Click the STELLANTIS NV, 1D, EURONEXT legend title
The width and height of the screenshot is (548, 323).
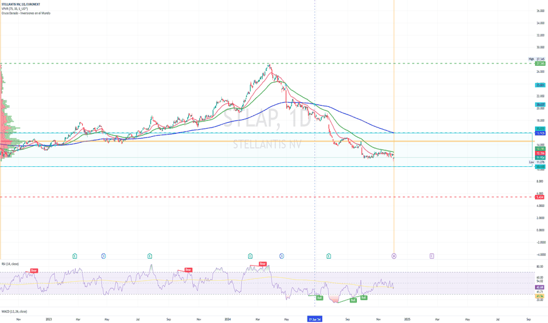pos(21,4)
